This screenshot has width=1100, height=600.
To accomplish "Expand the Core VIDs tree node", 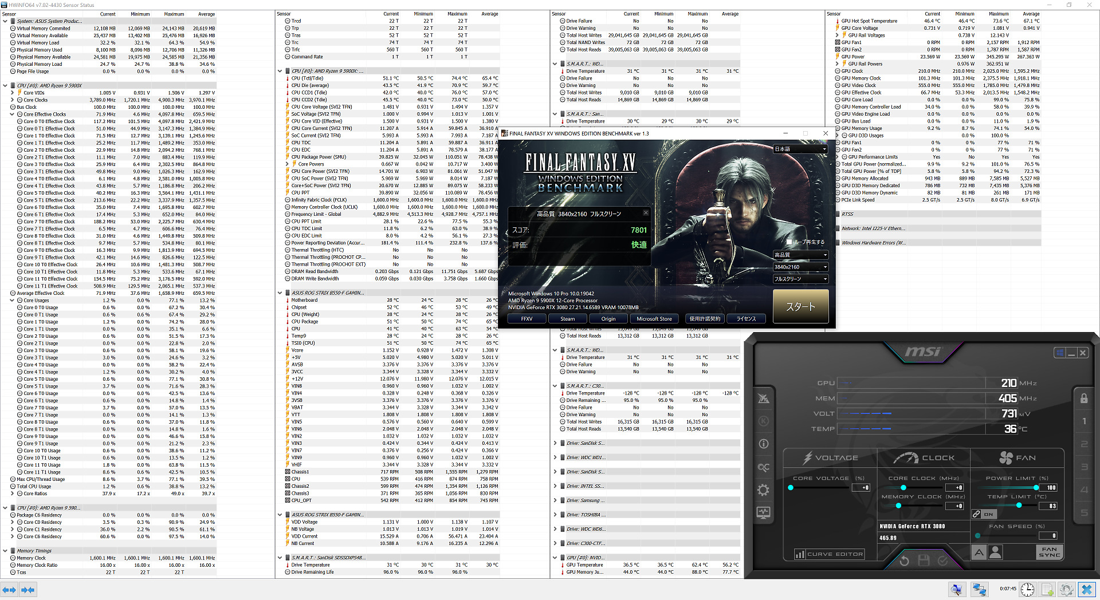I will 13,93.
